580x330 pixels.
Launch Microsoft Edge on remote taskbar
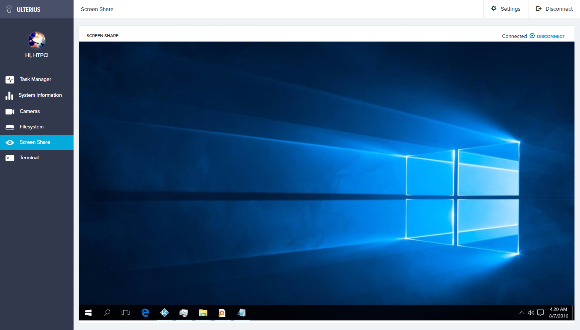click(145, 313)
